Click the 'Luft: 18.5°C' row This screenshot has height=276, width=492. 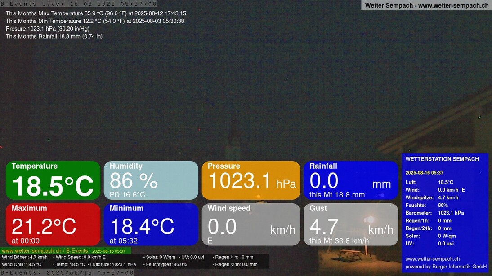(x=429, y=182)
